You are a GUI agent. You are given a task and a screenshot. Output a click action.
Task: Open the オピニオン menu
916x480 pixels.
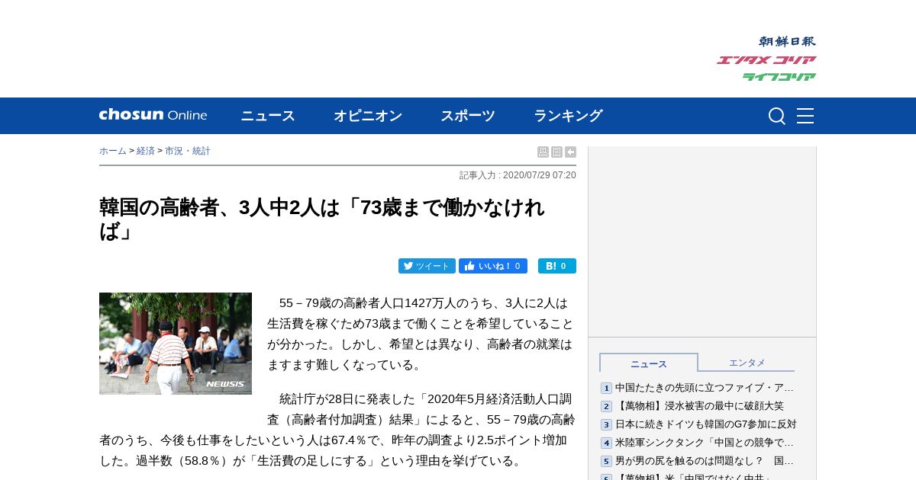(x=368, y=116)
